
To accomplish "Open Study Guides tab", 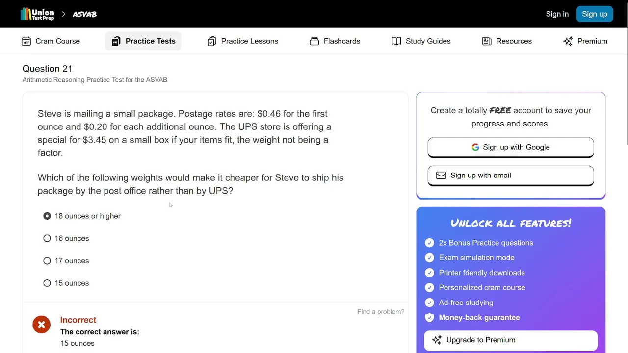I will coord(421,41).
